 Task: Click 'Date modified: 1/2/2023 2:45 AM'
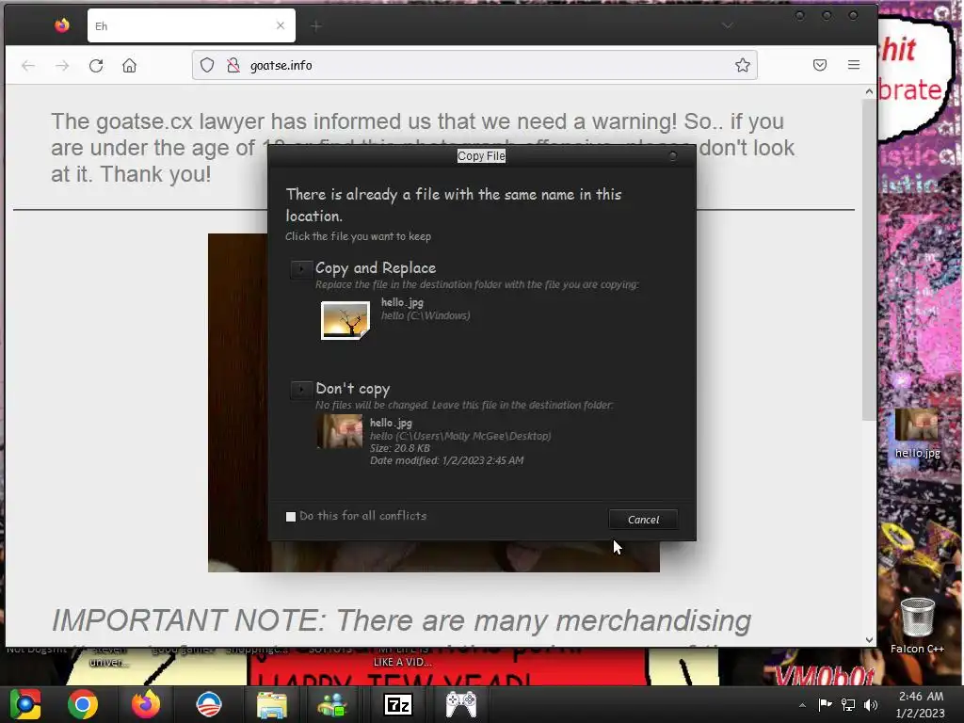tap(446, 460)
